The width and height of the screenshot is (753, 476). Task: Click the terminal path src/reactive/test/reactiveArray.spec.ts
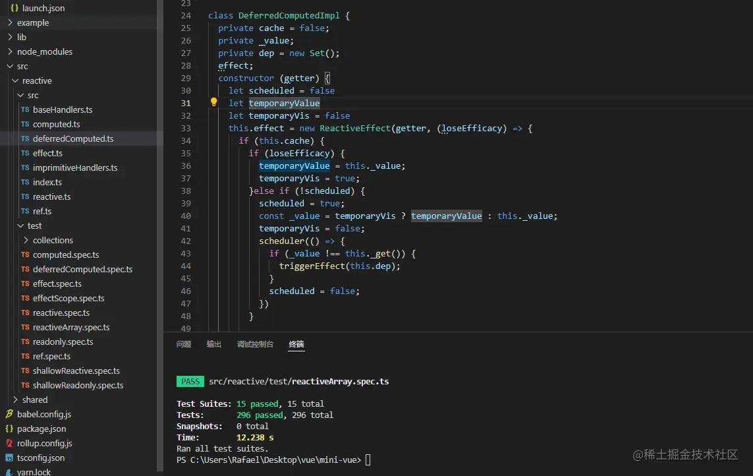(298, 381)
